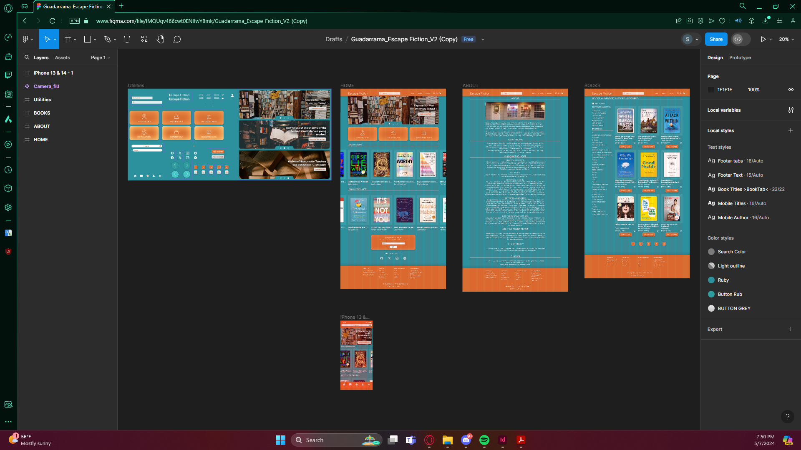Switch to the Prototype tab

(x=740, y=57)
